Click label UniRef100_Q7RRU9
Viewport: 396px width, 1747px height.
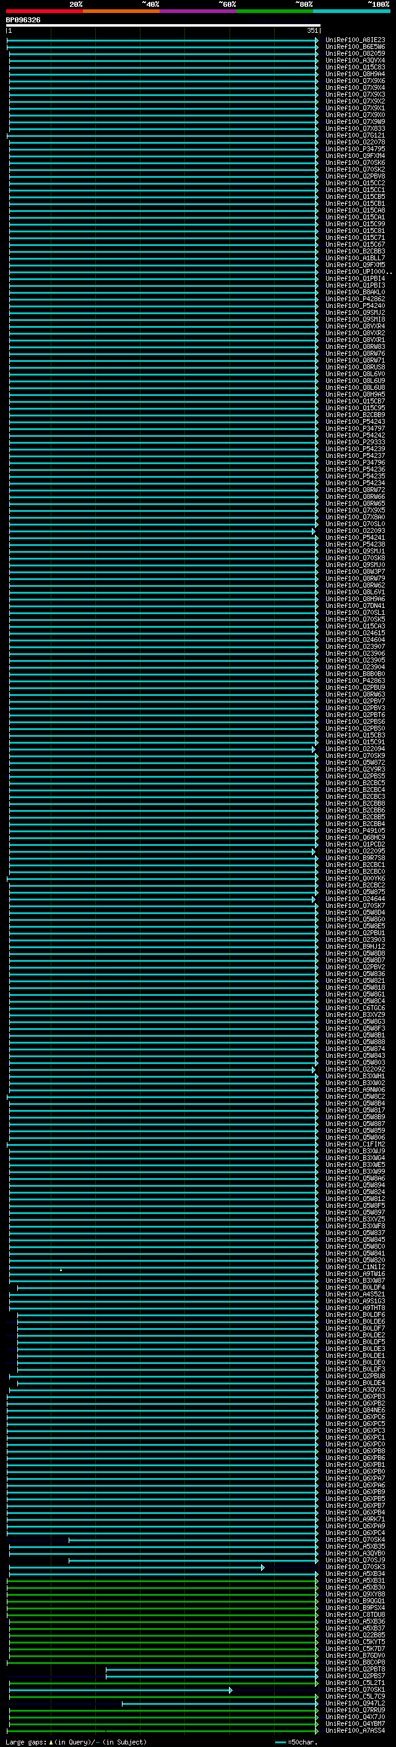355,1709
